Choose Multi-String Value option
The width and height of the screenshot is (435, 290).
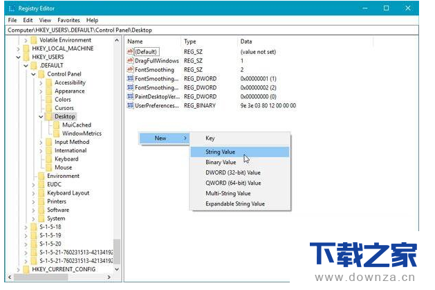coord(240,193)
